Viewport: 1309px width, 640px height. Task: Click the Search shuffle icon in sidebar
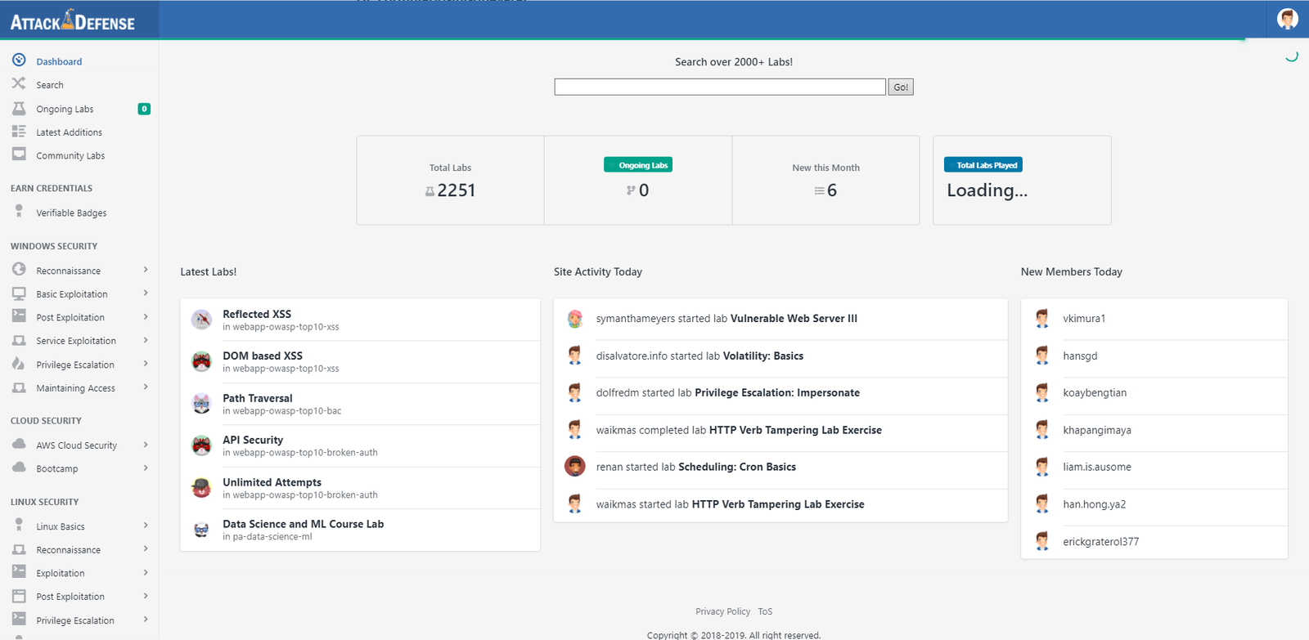(19, 83)
